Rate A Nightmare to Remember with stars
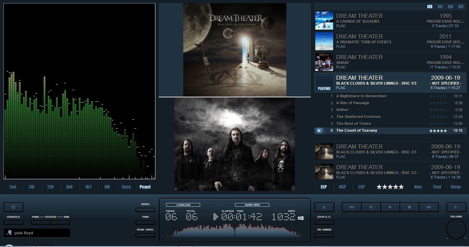The height and width of the screenshot is (247, 469). pyautogui.click(x=438, y=96)
